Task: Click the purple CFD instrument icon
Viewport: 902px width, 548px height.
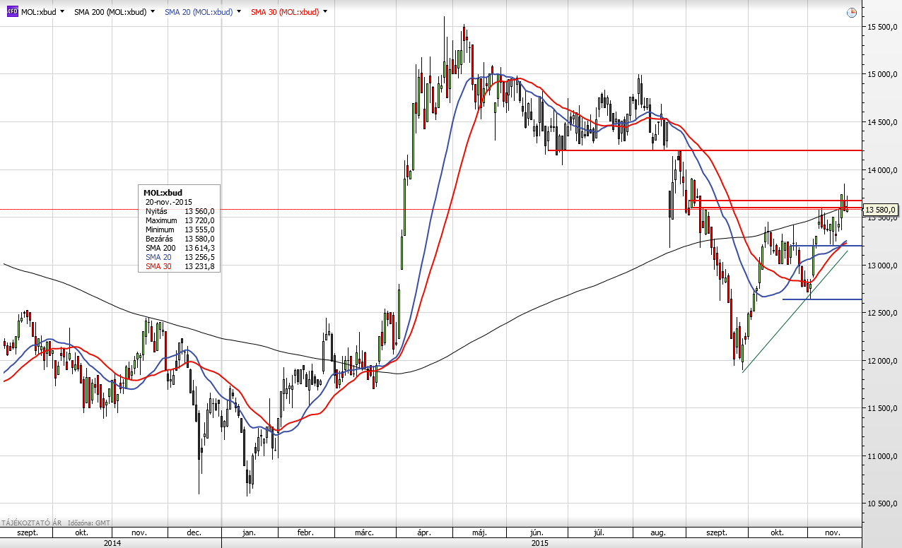Action: (13, 12)
